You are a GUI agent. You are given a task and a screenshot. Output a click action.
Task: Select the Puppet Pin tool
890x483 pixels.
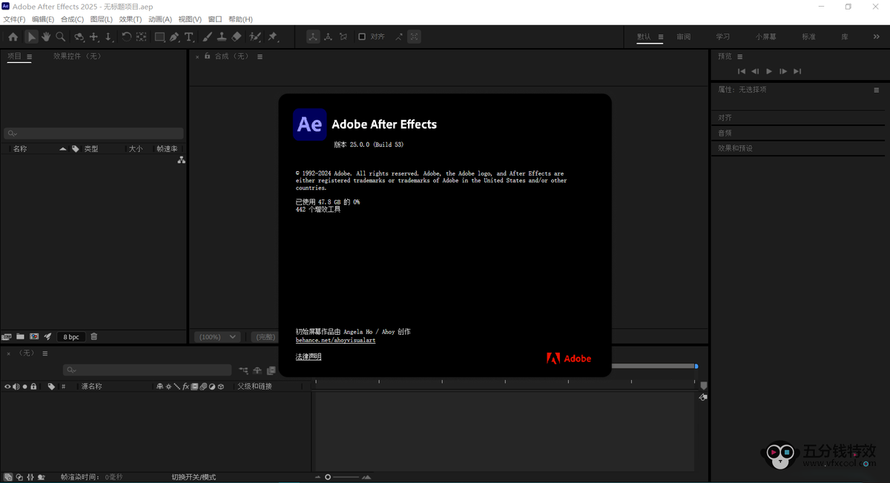coord(273,36)
